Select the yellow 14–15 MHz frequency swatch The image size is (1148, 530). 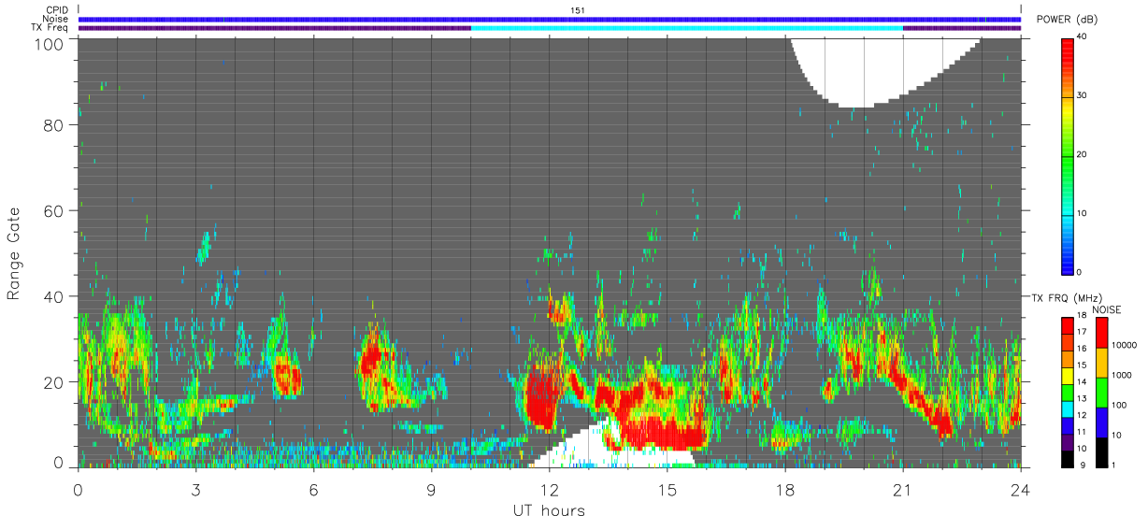point(1068,376)
